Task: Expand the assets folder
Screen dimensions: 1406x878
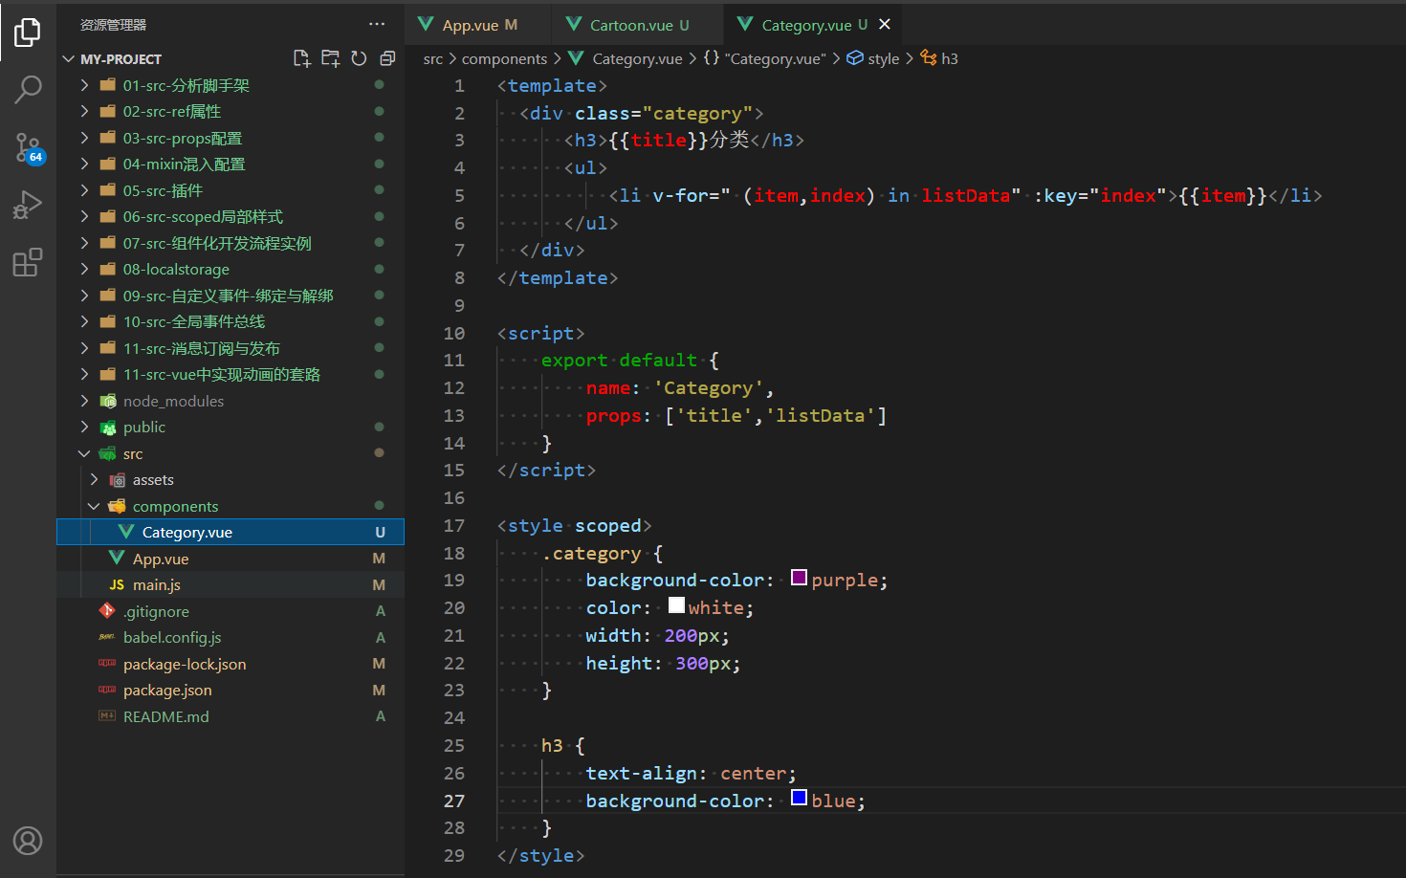Action: coord(94,479)
